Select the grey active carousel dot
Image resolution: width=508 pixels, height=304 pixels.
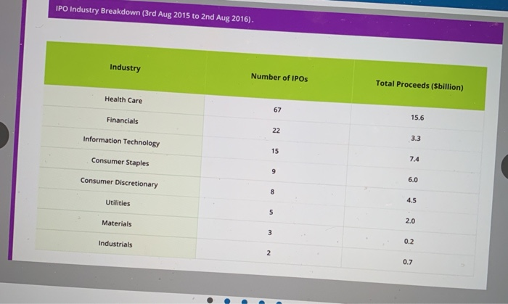tap(210, 300)
